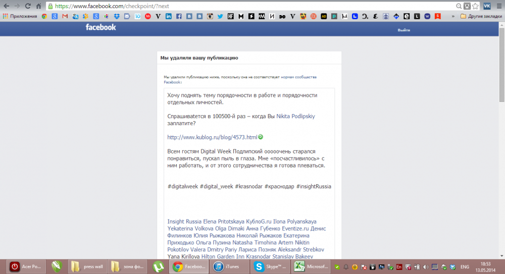The width and height of the screenshot is (505, 274).
Task: Click the #insightRussia hashtag text
Action: pyautogui.click(x=314, y=186)
